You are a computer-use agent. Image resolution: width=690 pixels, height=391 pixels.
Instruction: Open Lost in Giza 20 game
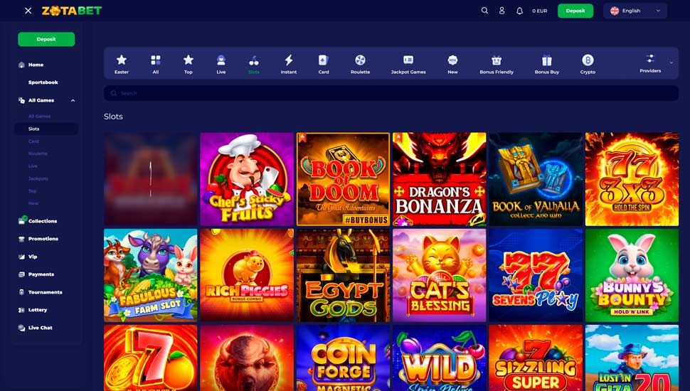632,358
